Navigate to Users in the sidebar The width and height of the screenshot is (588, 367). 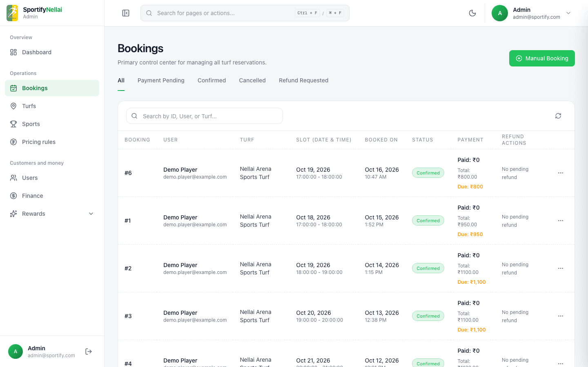pos(52,178)
